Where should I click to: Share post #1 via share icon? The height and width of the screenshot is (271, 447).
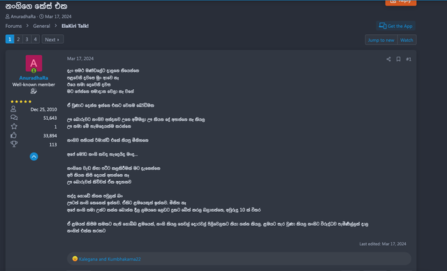(x=388, y=59)
